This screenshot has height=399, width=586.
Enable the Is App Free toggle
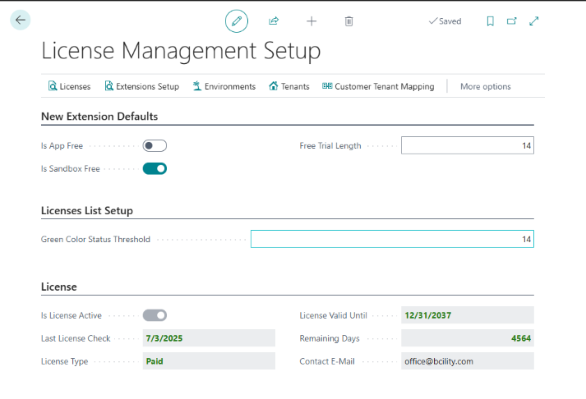[155, 146]
